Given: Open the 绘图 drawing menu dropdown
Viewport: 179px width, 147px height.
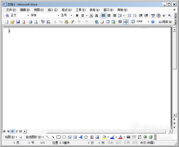Looking at the screenshot, I should (x=11, y=137).
